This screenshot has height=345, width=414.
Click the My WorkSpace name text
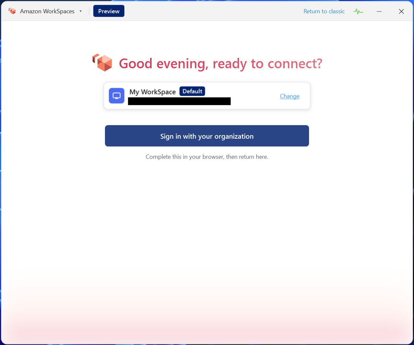point(153,92)
